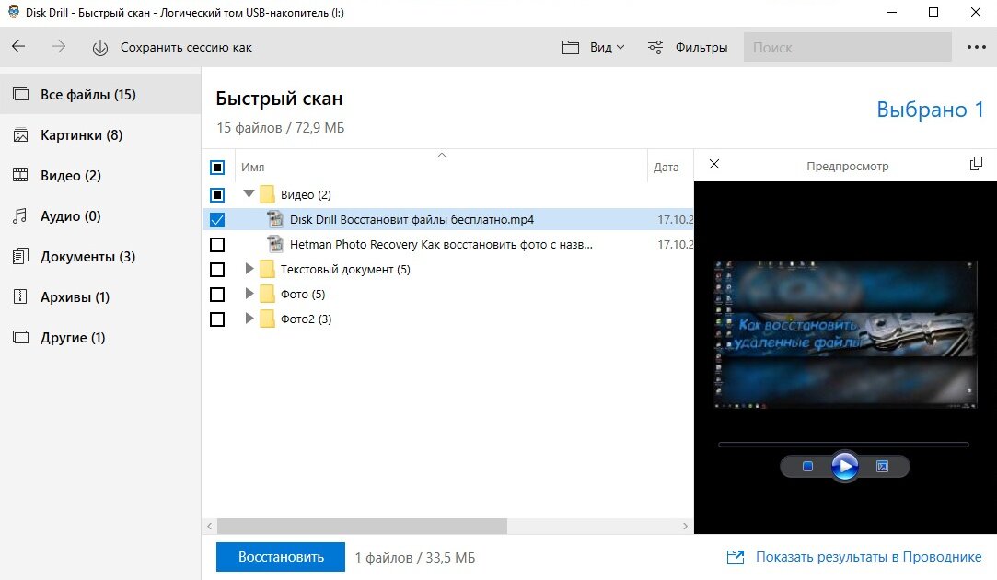This screenshot has width=997, height=580.
Task: Click the blue Восстановить button
Action: point(281,557)
